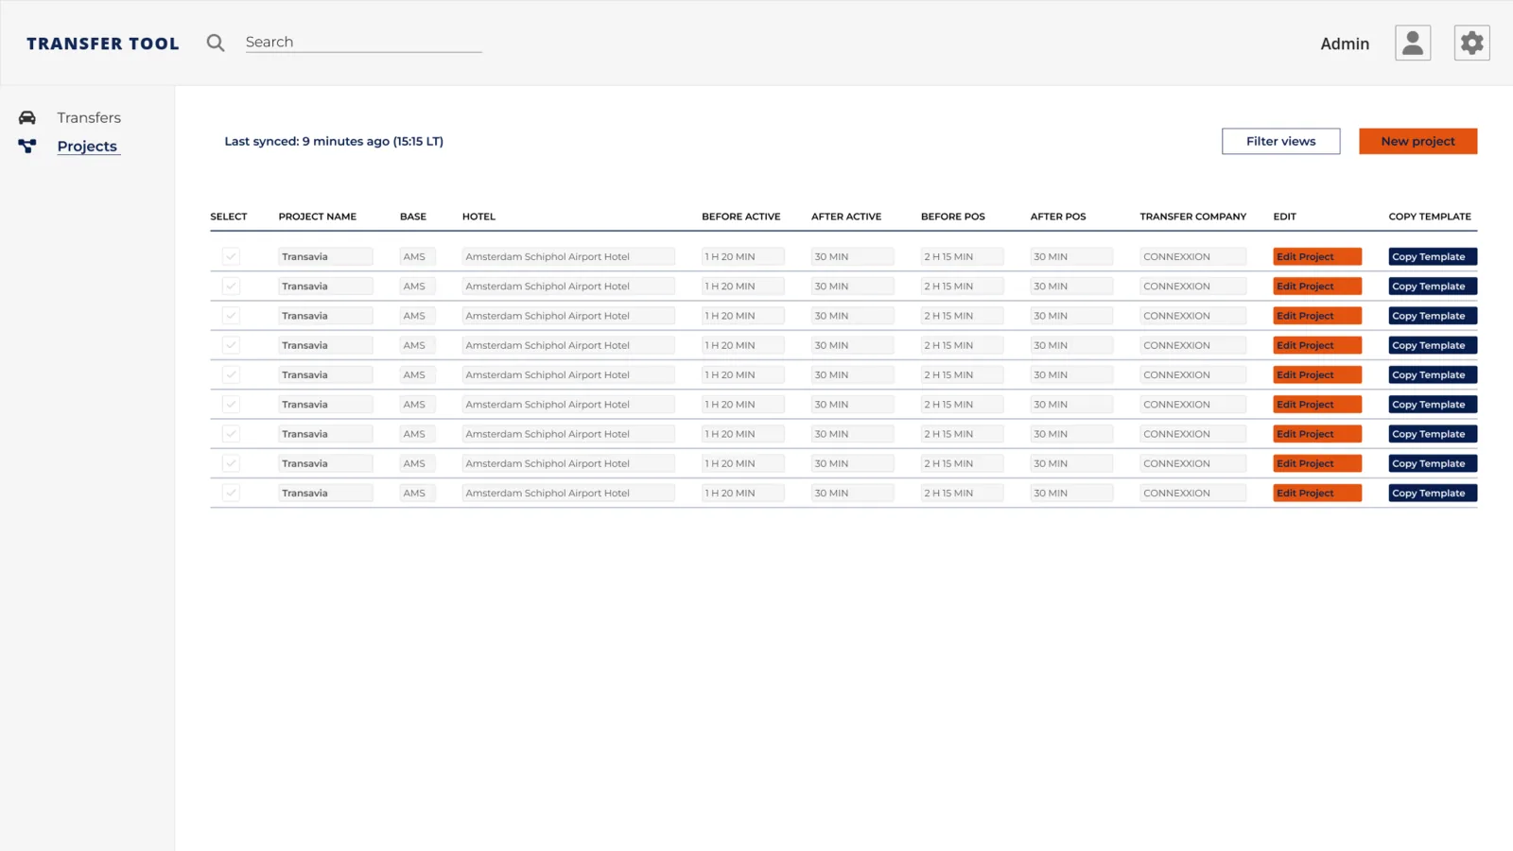Click the BEFORE ACTIVE column header
The image size is (1513, 851).
click(x=741, y=217)
